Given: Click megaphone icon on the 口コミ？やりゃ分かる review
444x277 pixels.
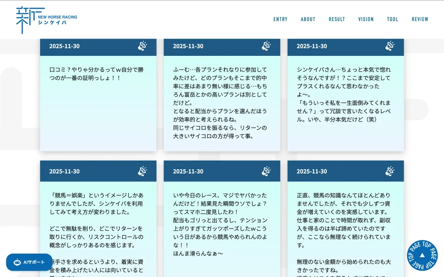Looking at the screenshot, I should tap(142, 46).
